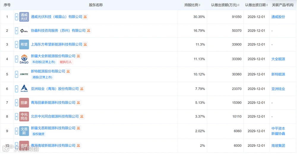
Task: Select the 33390 subscribed capital cell
Action: click(225, 59)
